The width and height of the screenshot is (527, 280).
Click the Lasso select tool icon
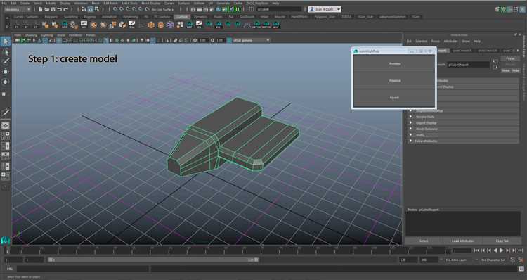click(x=6, y=52)
